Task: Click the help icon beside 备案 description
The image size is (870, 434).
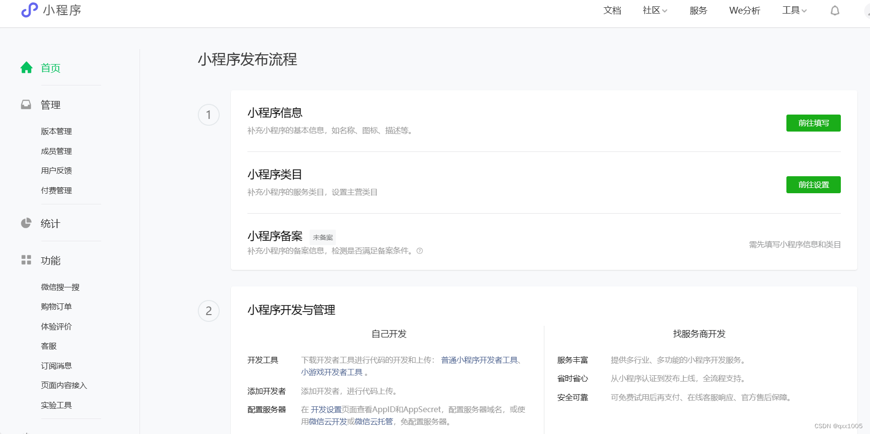Action: (x=419, y=251)
